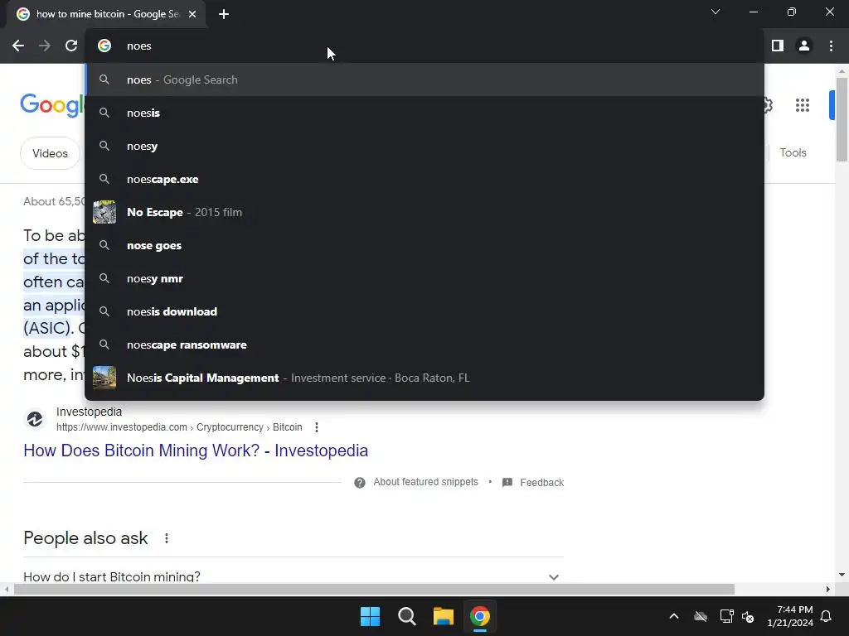
Task: Open the Chrome three-dot menu
Action: point(831,46)
